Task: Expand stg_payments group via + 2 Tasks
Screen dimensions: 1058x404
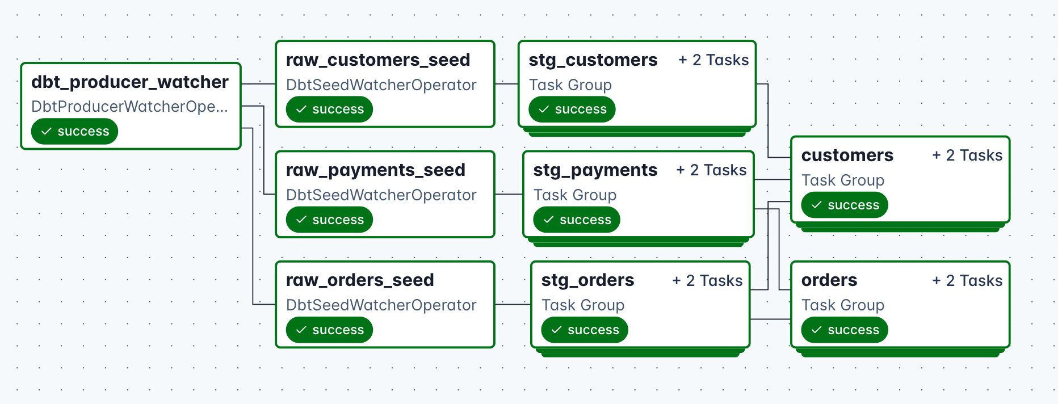Action: [x=711, y=170]
